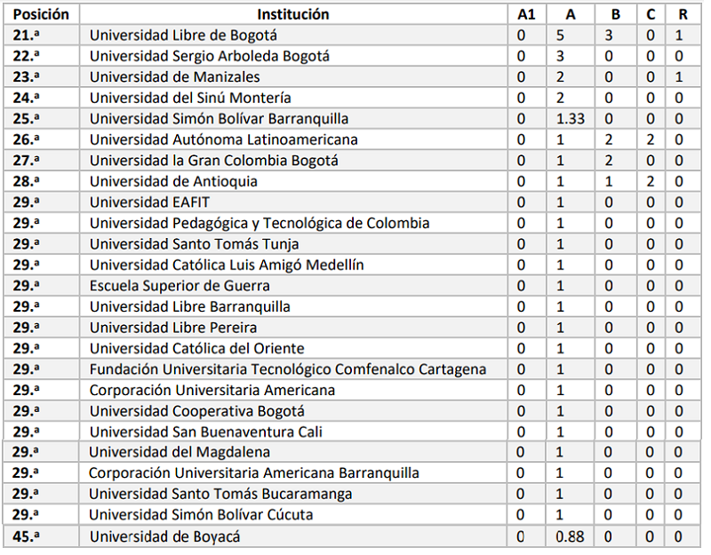Select the 1.33 value cell
711x555 pixels.
[x=570, y=119]
